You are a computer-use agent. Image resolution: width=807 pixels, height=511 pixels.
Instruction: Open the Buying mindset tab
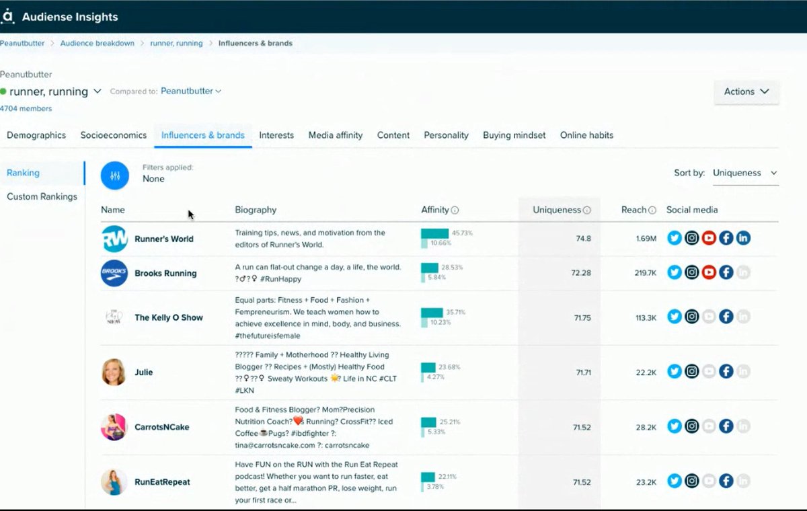coord(514,135)
